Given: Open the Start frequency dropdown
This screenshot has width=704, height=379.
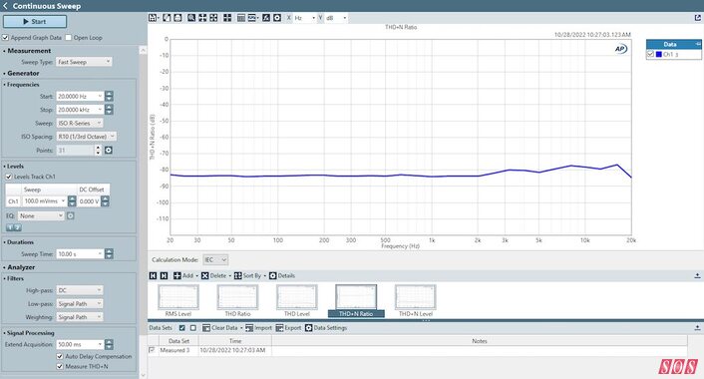Looking at the screenshot, I should pyautogui.click(x=80, y=96).
